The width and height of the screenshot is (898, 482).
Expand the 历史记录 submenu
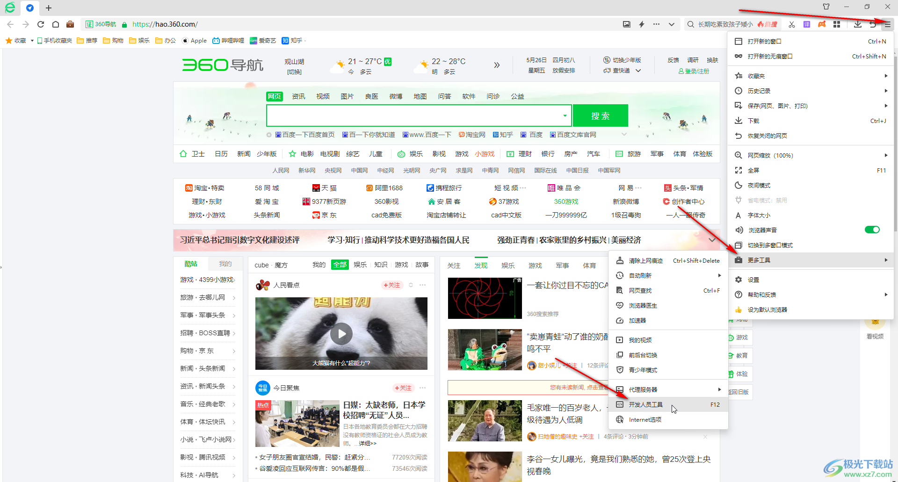coord(811,91)
